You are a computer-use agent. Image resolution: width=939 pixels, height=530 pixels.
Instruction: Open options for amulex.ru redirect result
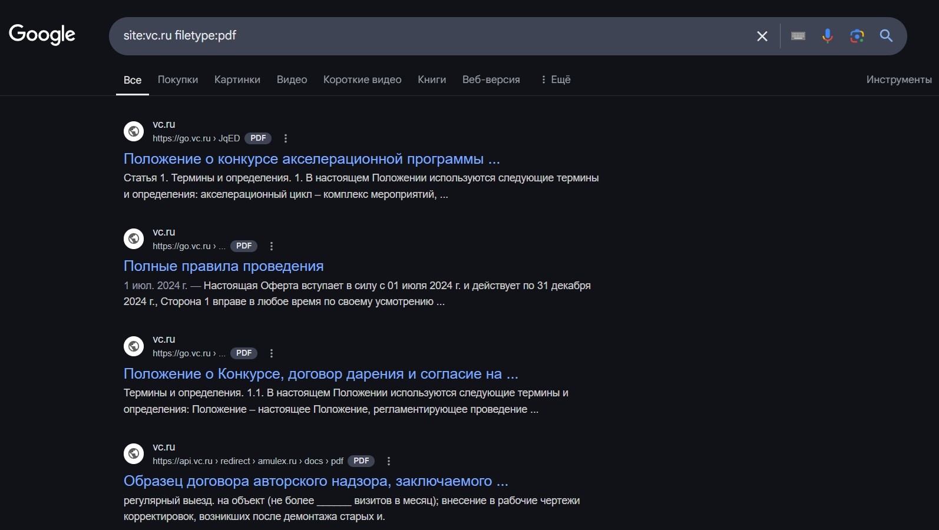[x=389, y=461]
